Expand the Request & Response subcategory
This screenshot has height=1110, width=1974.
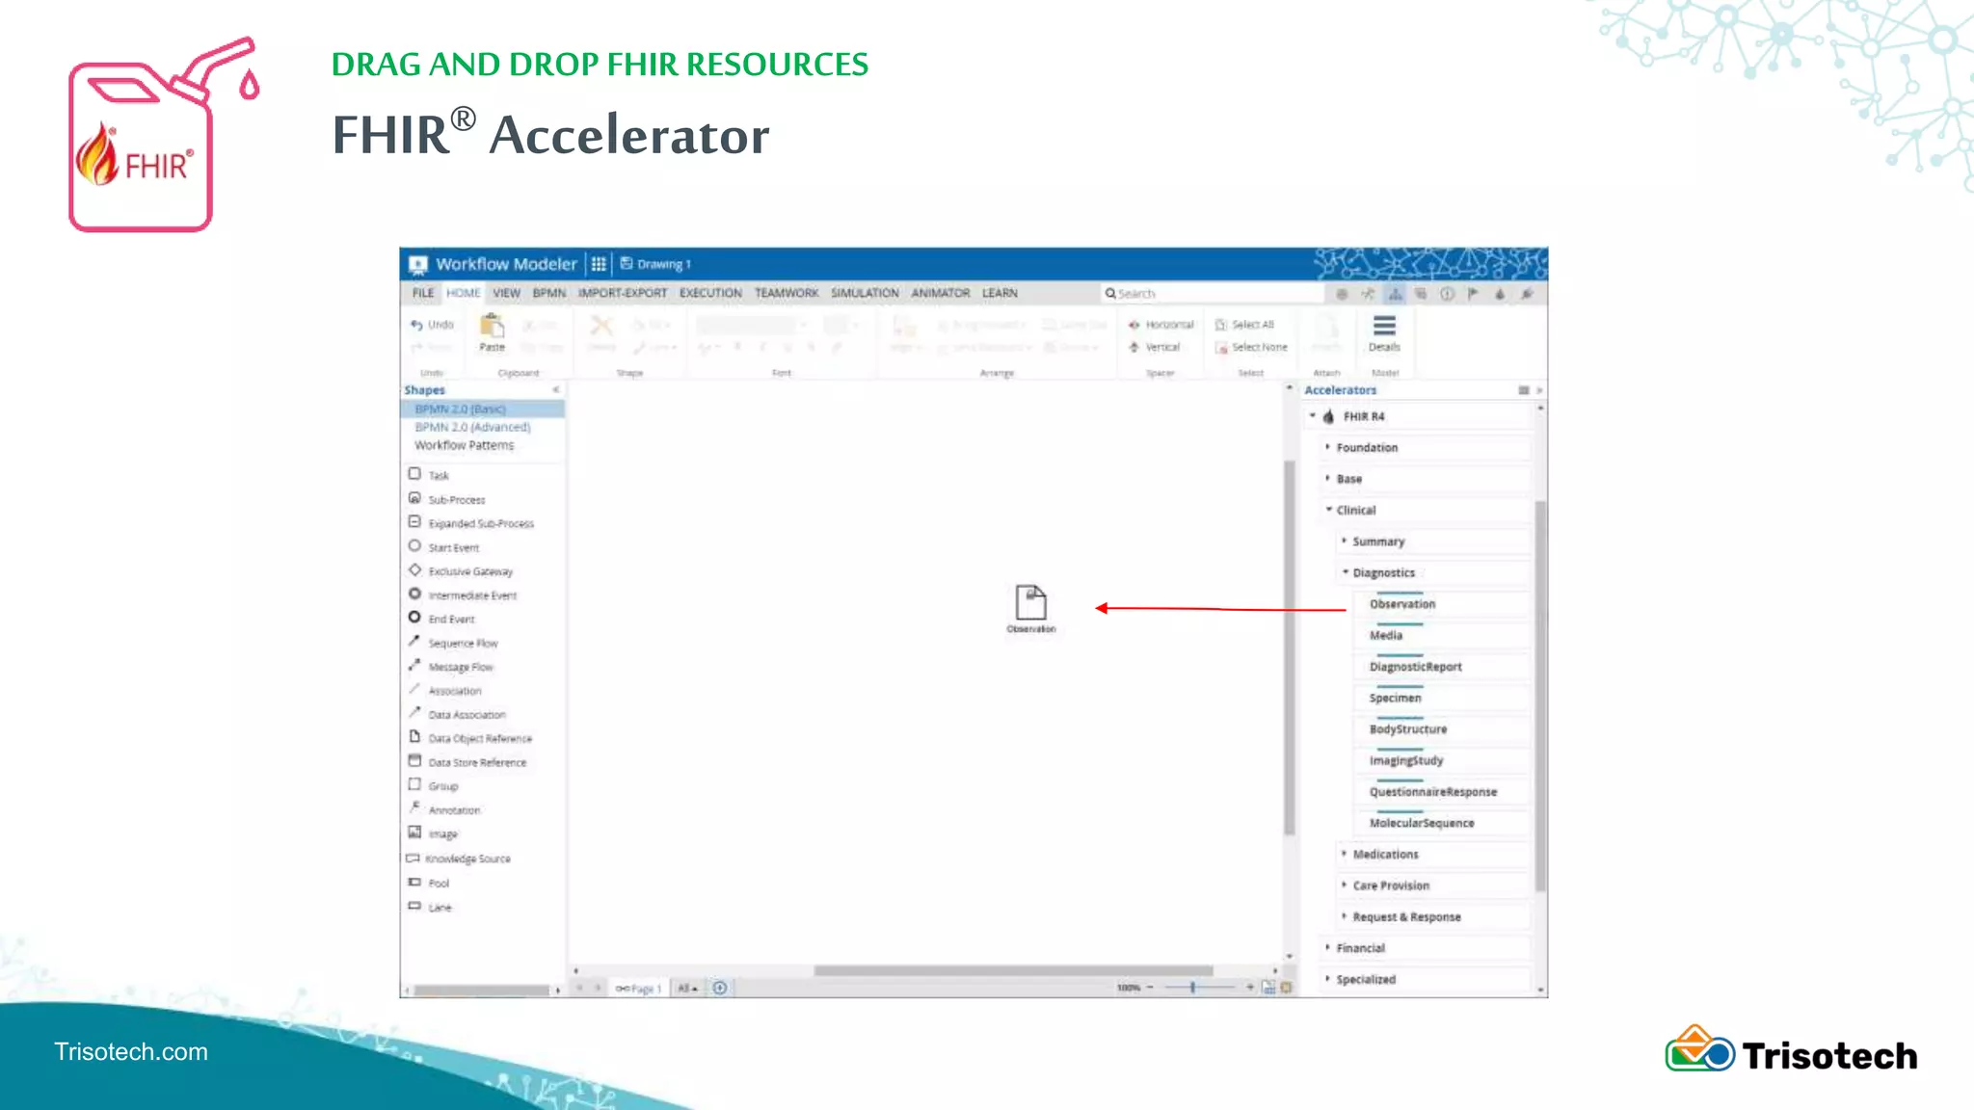1345,916
